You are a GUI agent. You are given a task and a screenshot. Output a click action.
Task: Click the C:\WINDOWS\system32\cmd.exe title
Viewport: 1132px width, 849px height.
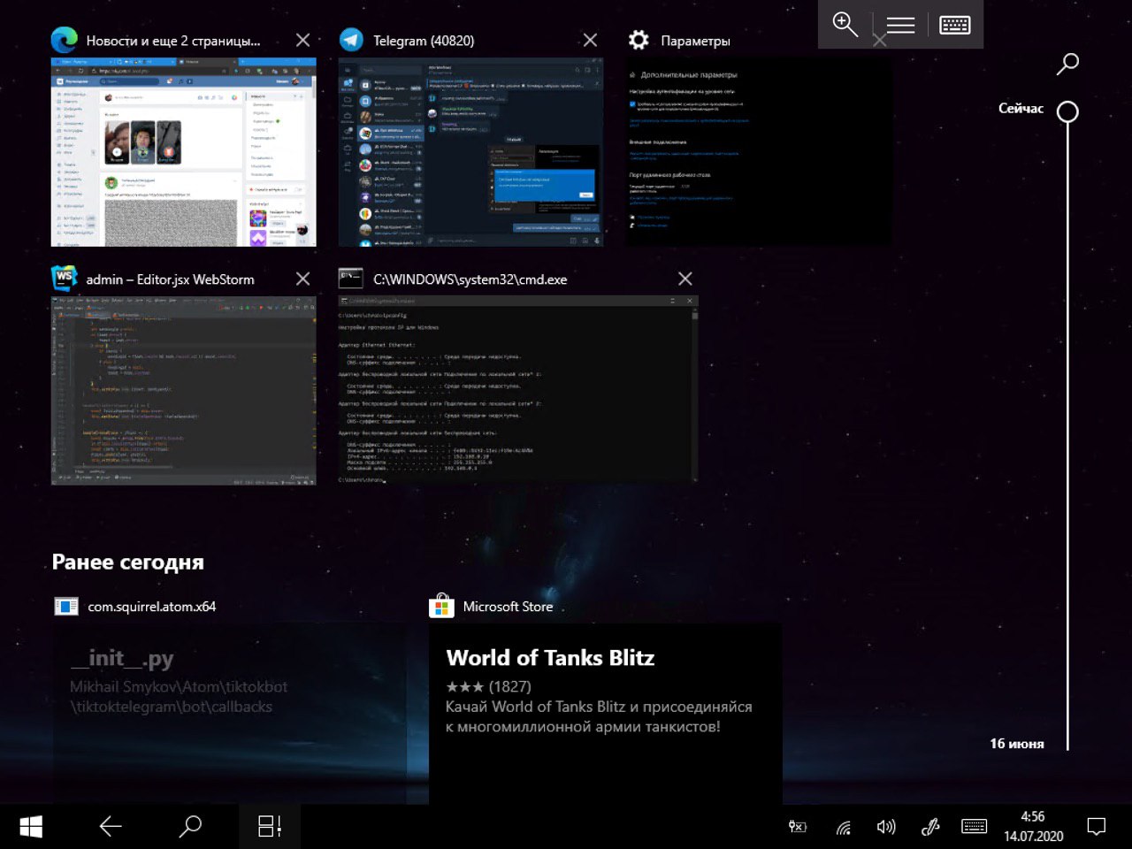470,279
